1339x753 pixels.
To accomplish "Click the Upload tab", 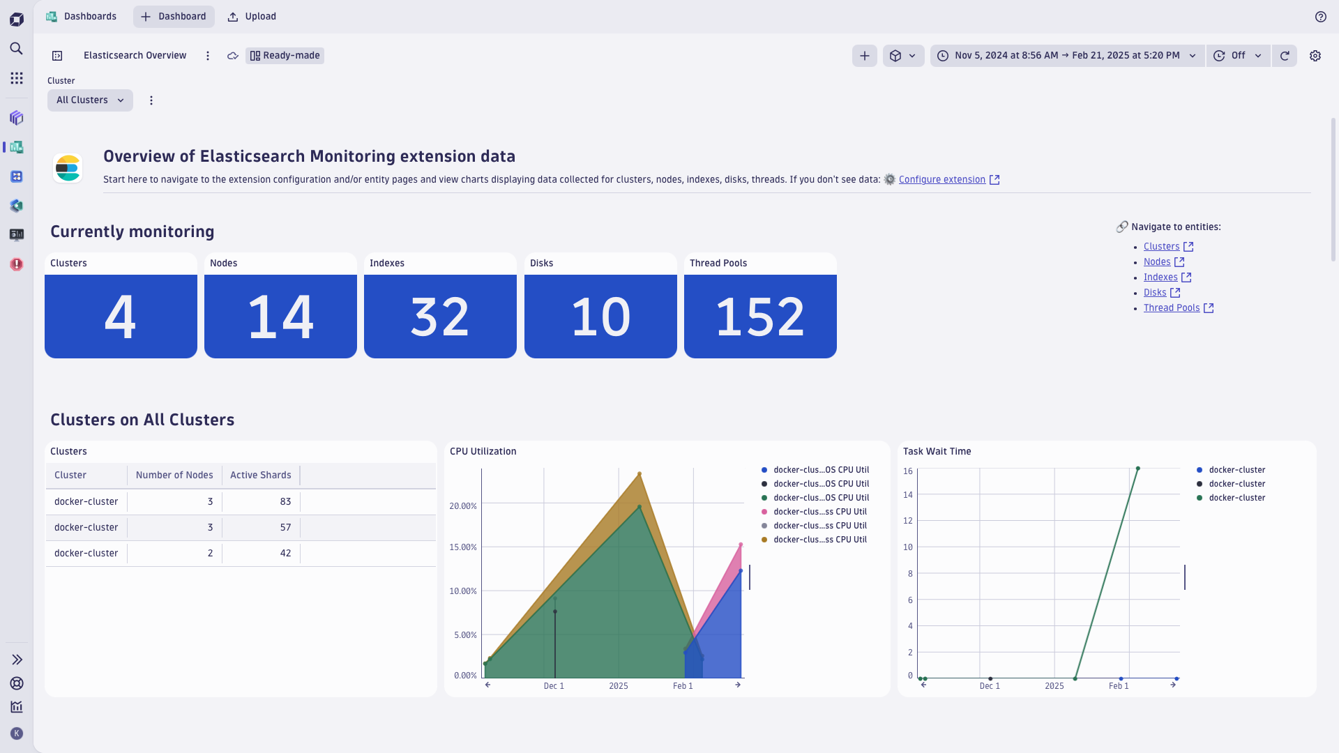I will click(x=252, y=17).
